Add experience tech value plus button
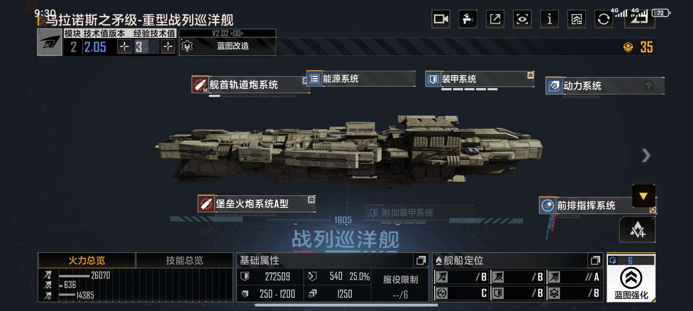693x311 pixels. pos(168,47)
